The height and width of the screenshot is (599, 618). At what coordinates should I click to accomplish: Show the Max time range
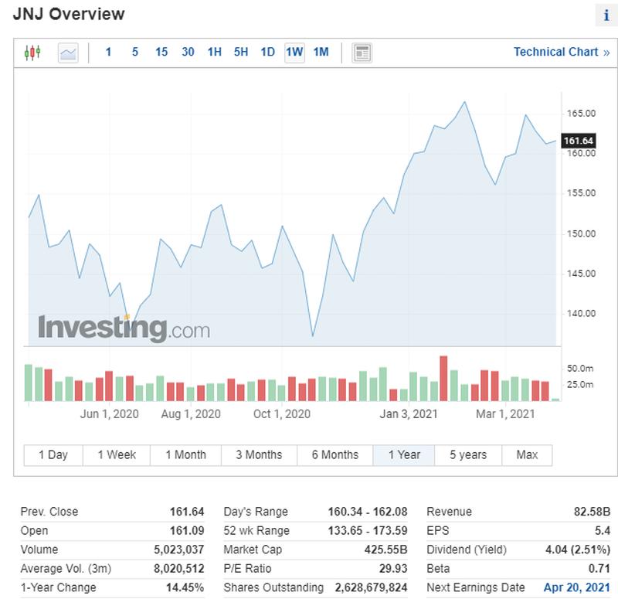point(527,454)
